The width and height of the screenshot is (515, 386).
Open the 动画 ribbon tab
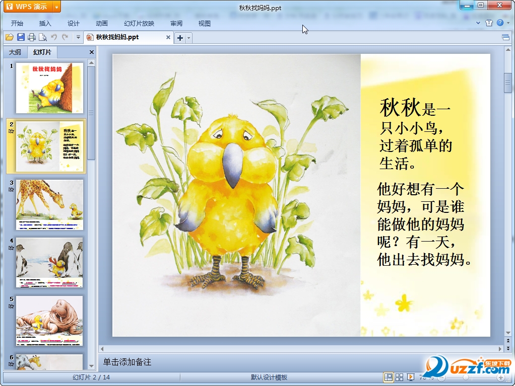pyautogui.click(x=101, y=23)
